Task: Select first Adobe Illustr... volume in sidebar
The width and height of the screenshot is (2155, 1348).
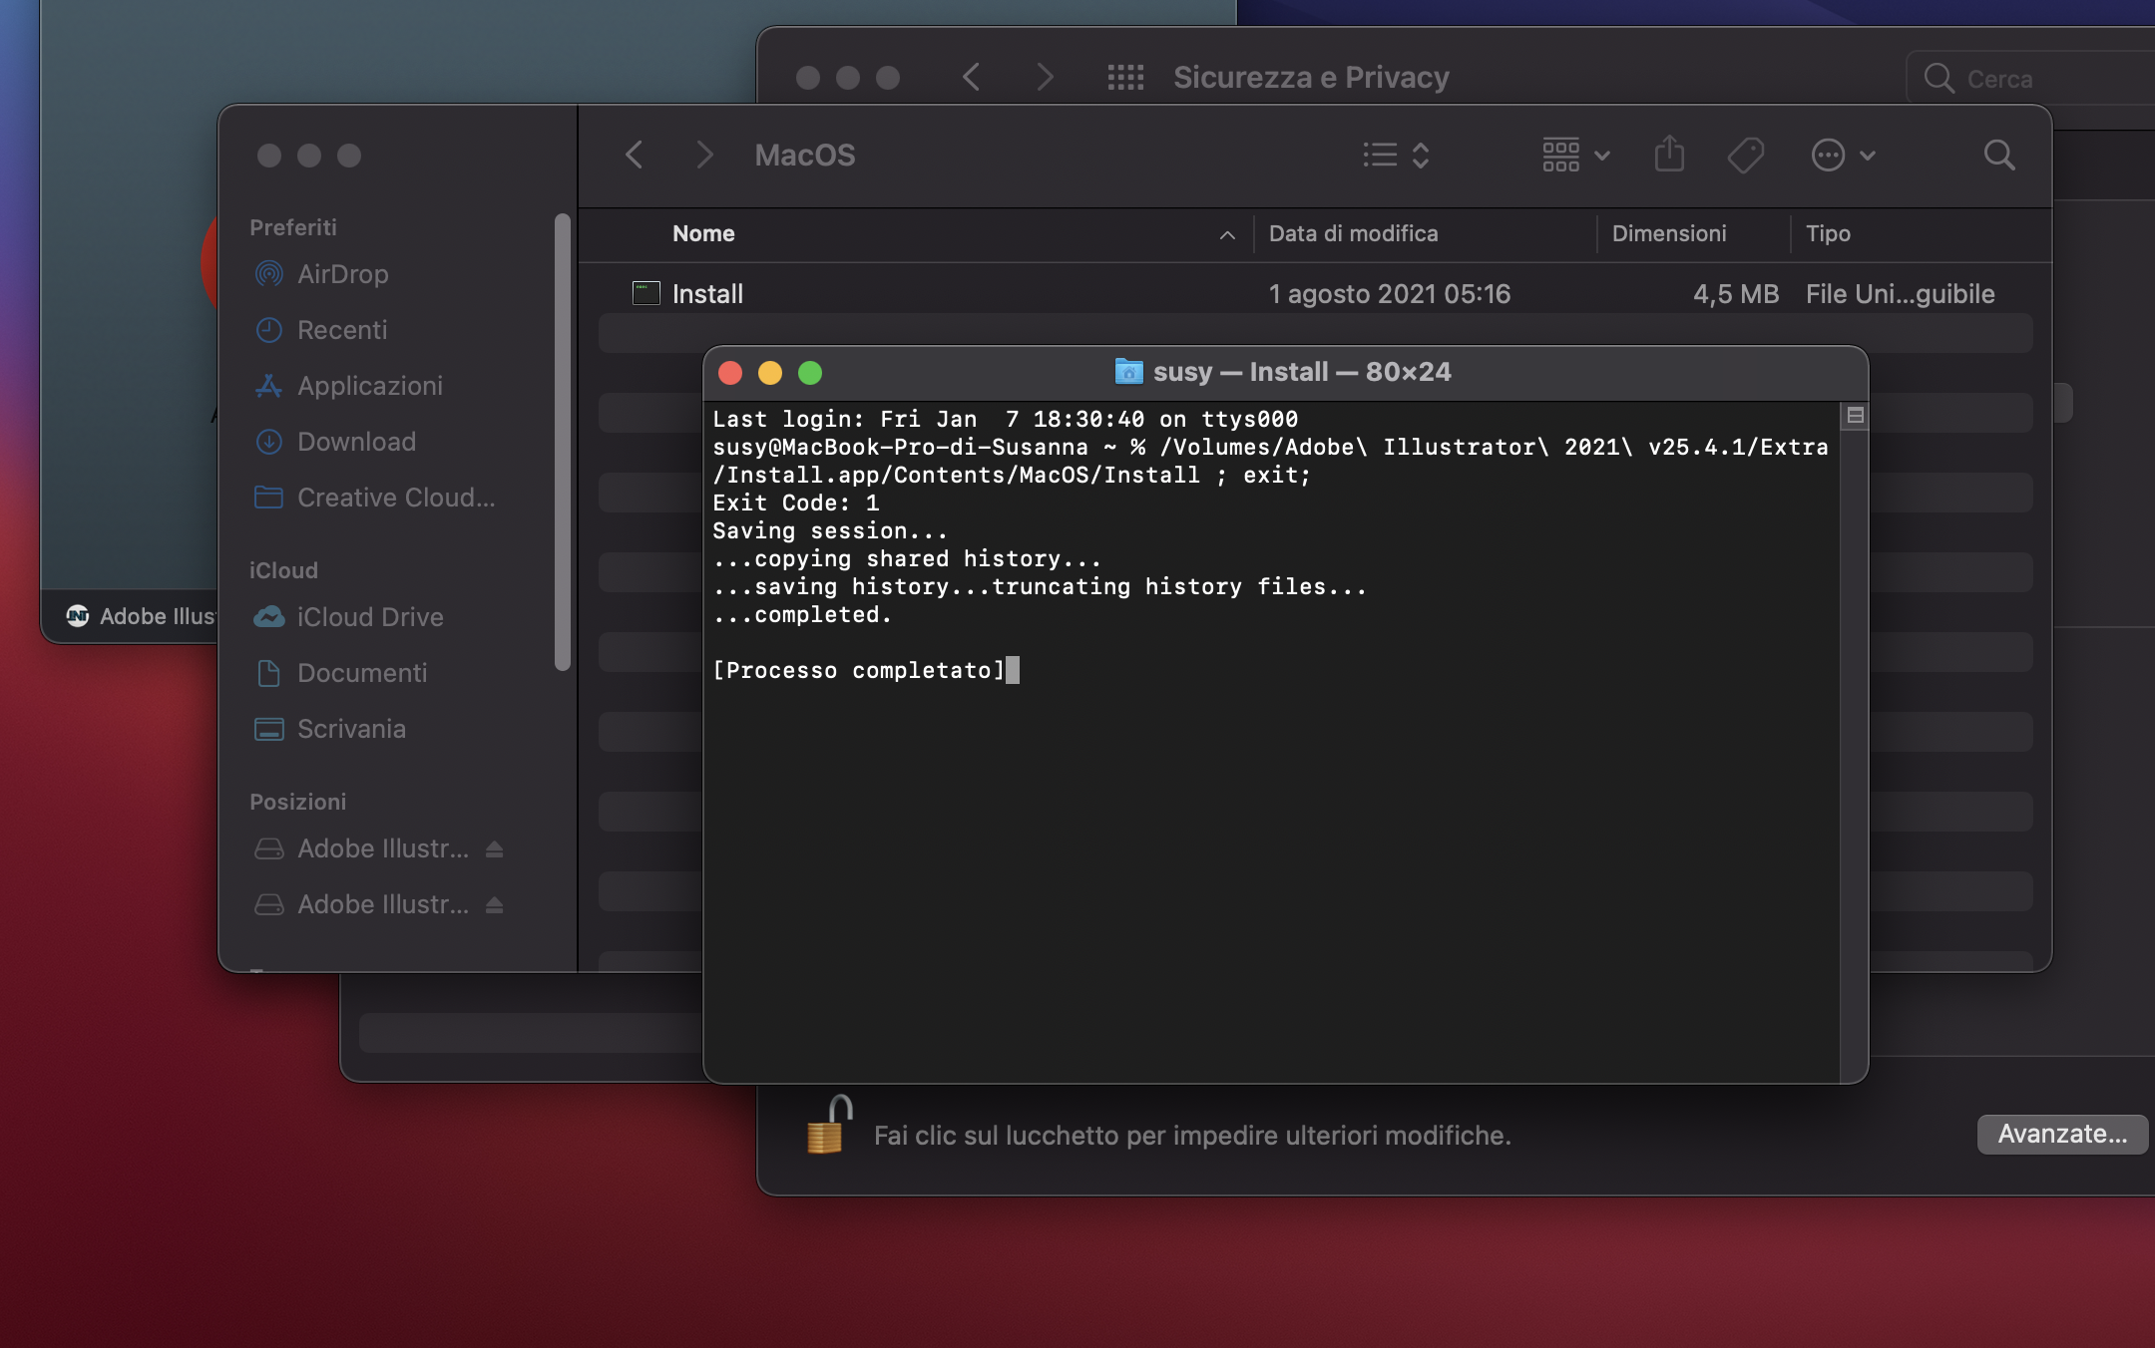Action: tap(382, 848)
